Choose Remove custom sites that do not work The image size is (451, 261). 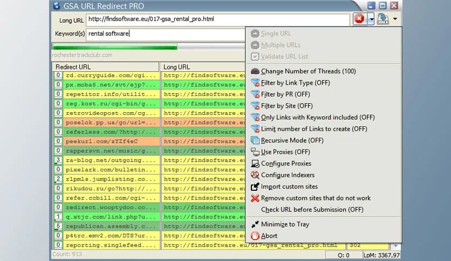pos(324,198)
